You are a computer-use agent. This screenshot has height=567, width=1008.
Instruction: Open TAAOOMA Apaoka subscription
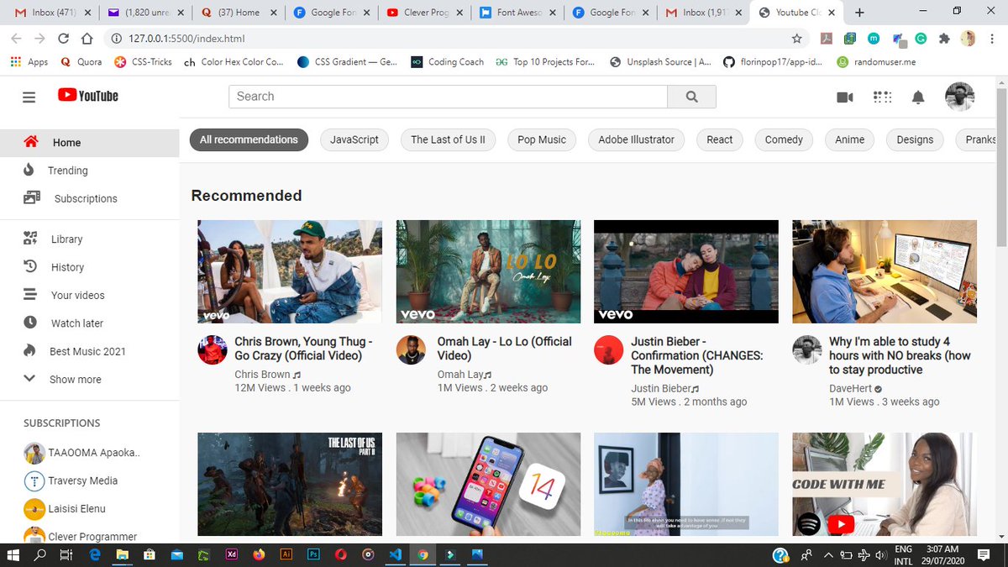point(82,452)
